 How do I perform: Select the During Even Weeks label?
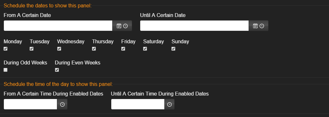pyautogui.click(x=78, y=63)
